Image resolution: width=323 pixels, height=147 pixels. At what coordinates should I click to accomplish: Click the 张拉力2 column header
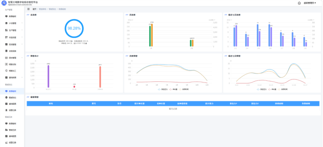pyautogui.click(x=255, y=103)
